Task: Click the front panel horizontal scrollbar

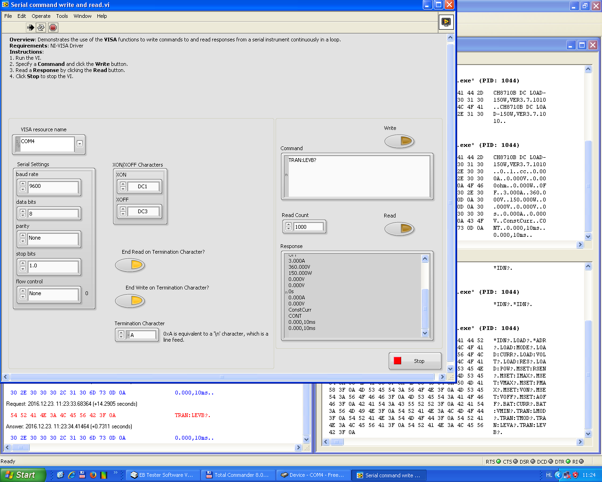Action: (x=222, y=377)
